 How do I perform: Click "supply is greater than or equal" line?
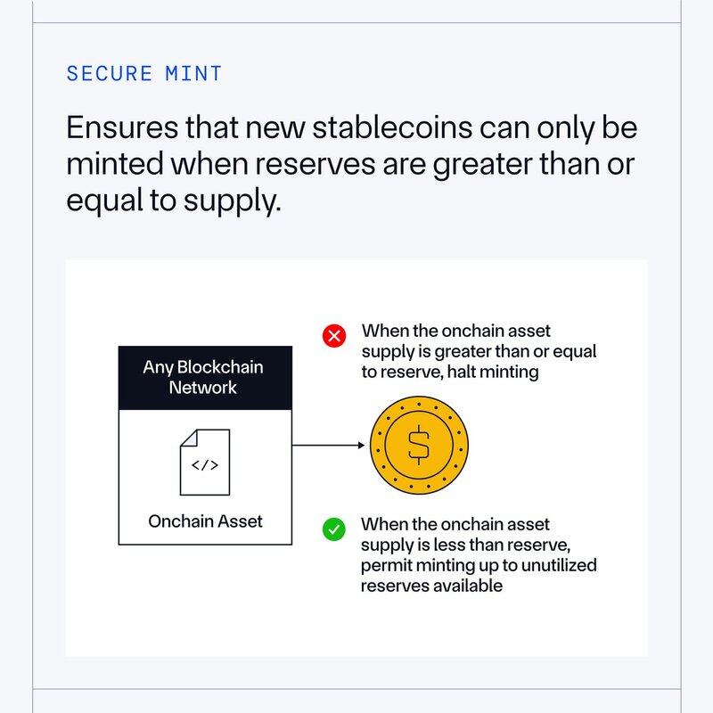click(479, 351)
